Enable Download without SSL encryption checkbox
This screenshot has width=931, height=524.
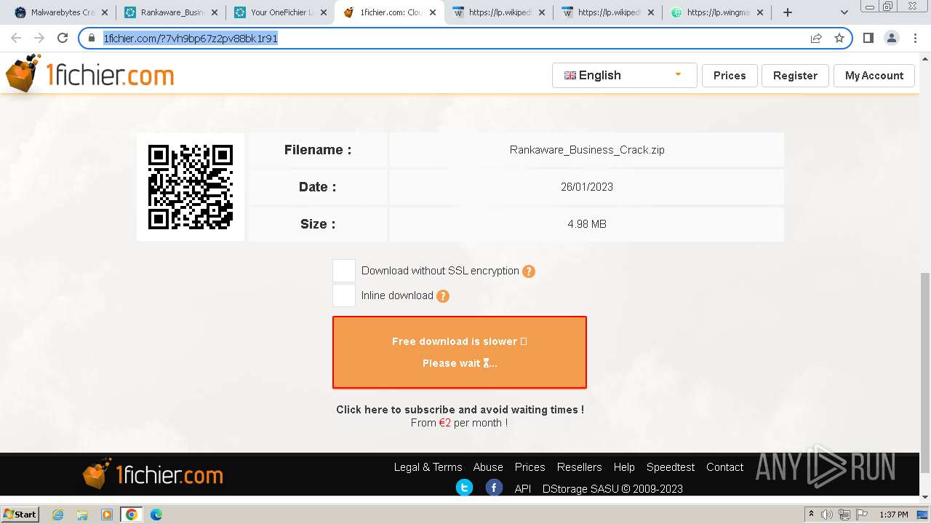point(344,271)
